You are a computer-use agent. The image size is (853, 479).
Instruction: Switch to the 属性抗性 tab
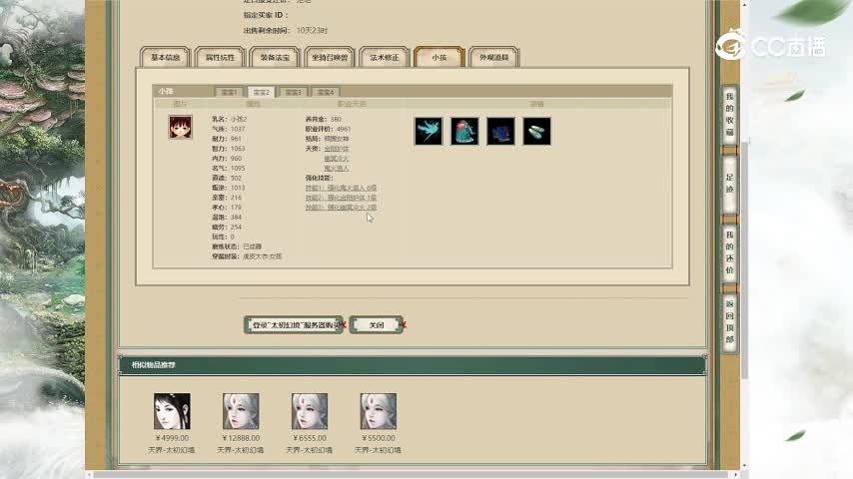click(x=220, y=58)
